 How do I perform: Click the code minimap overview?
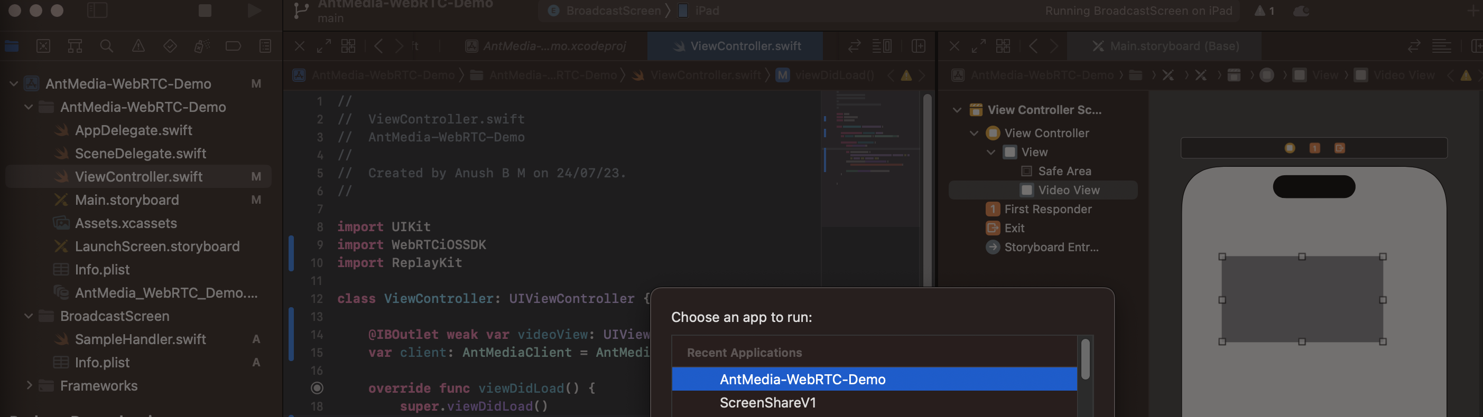point(870,159)
